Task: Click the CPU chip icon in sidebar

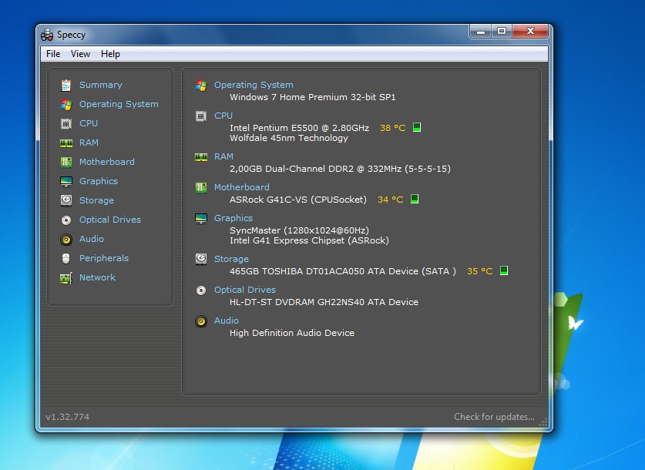Action: [x=66, y=123]
